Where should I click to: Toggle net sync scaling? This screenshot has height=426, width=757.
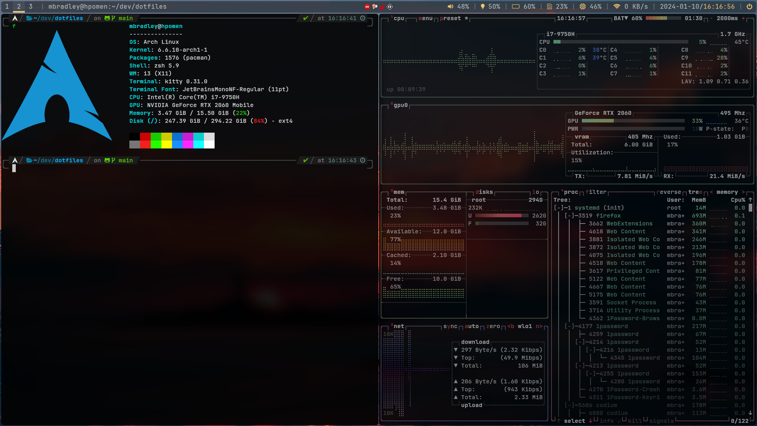[450, 327]
